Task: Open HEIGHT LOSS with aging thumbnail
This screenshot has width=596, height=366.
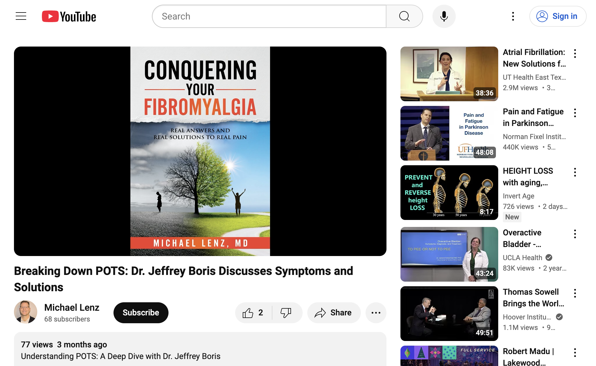Action: (x=449, y=193)
